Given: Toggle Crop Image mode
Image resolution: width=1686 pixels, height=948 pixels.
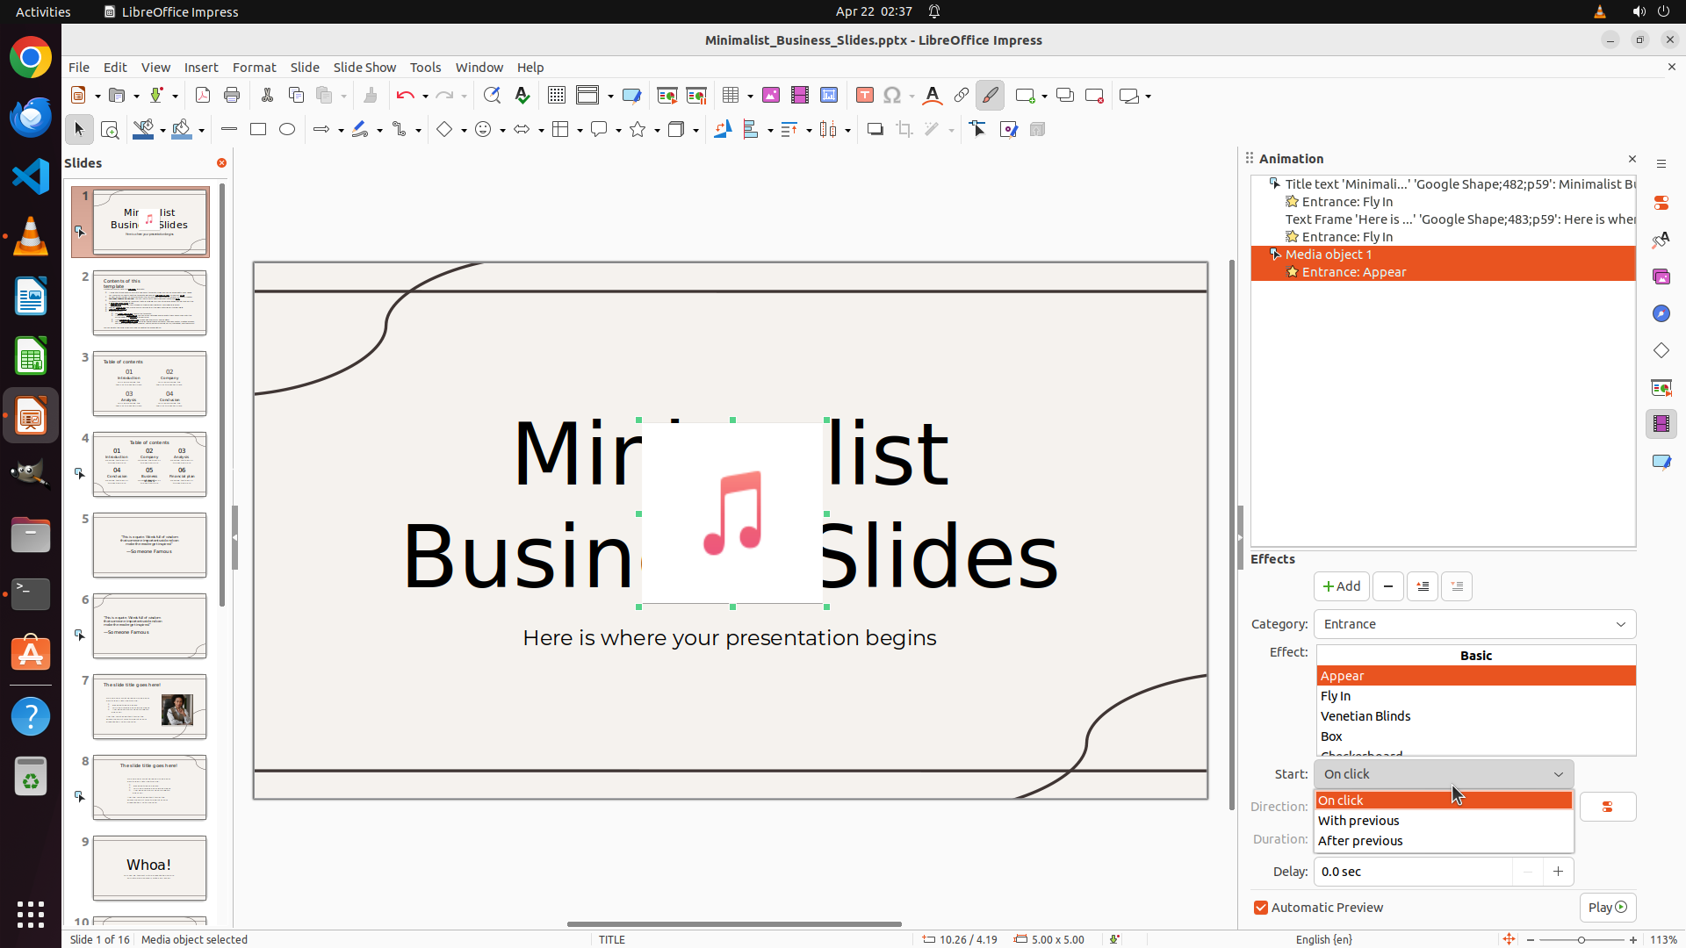Looking at the screenshot, I should 904,130.
